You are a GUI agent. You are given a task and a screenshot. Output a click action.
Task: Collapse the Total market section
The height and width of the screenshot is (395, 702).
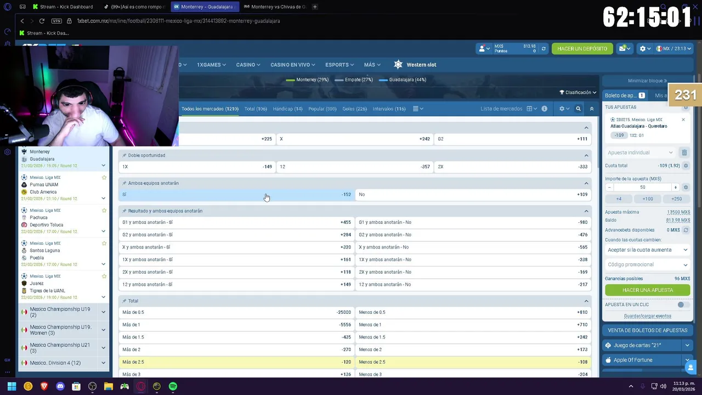coord(586,301)
